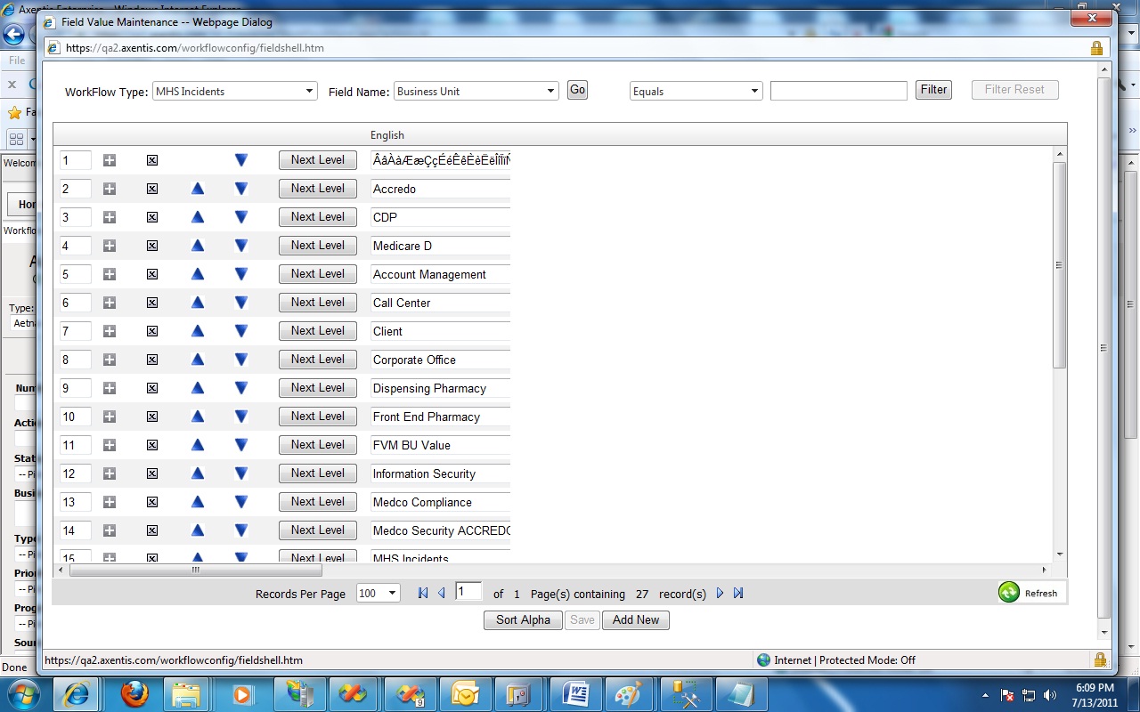This screenshot has height=712, width=1140.
Task: Open Windows Explorer from the taskbar
Action: pyautogui.click(x=187, y=693)
